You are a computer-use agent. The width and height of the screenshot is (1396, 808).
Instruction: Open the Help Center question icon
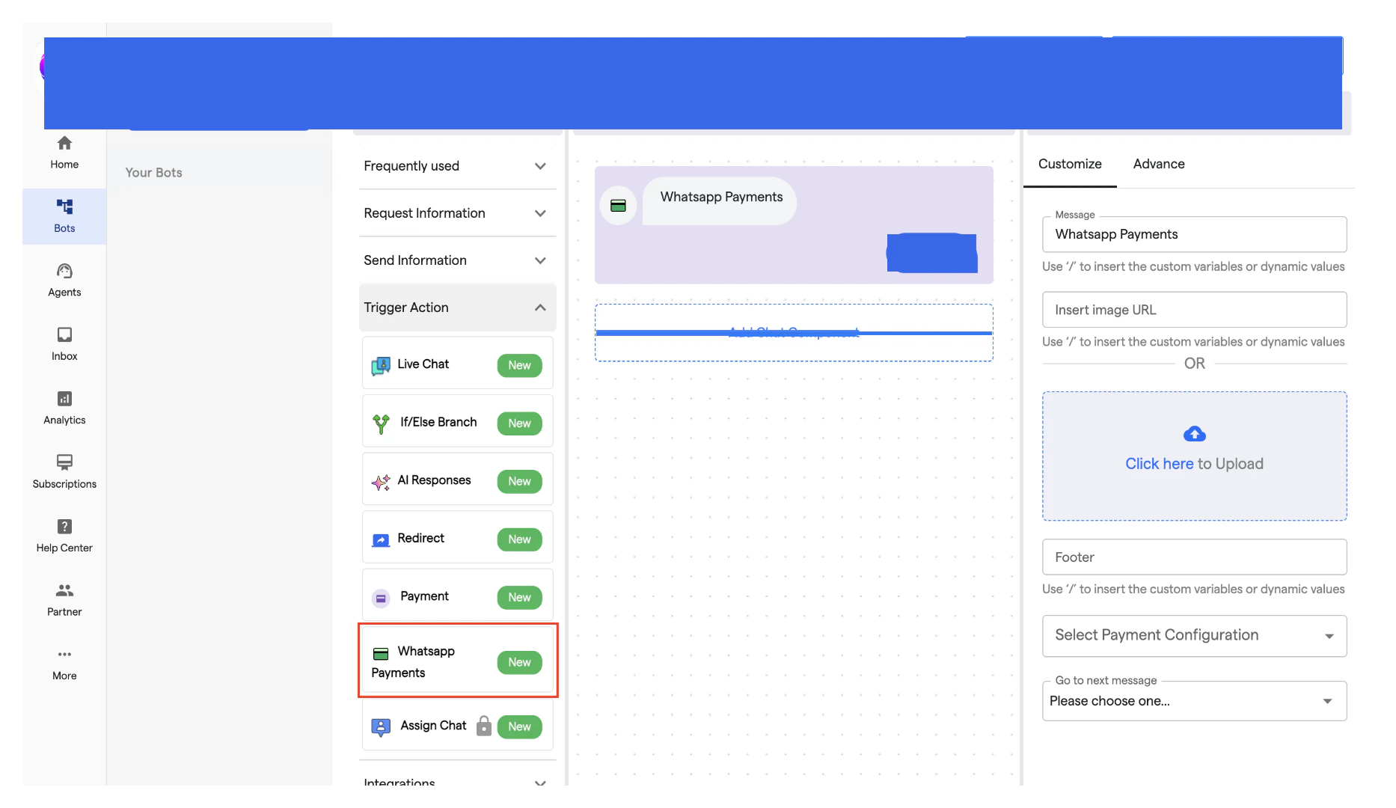64,527
